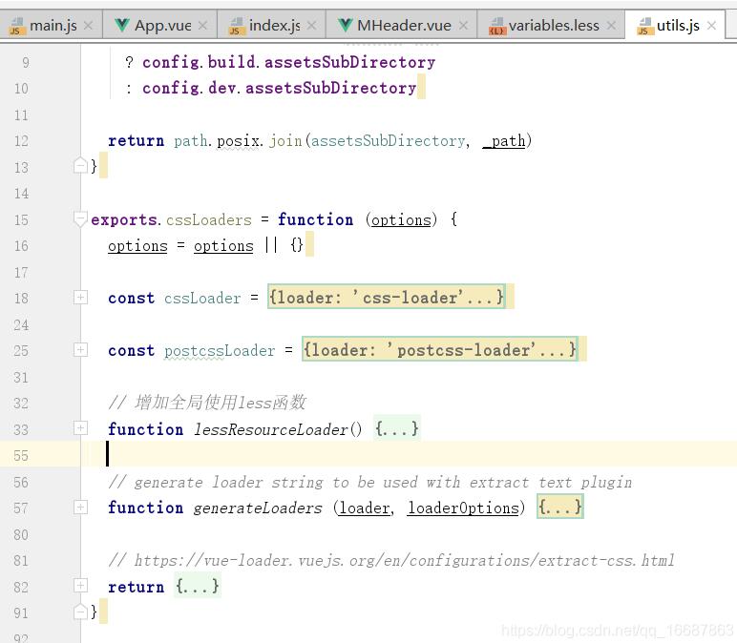Click the JS file icon on main.js tab
Image resolution: width=737 pixels, height=643 pixels.
pyautogui.click(x=16, y=26)
